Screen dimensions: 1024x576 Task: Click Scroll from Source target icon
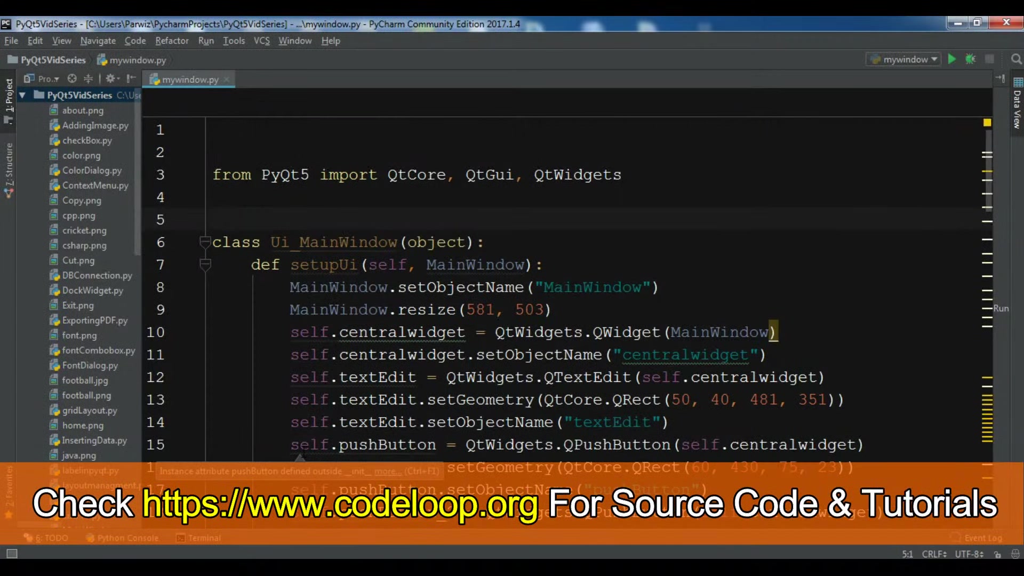point(72,79)
